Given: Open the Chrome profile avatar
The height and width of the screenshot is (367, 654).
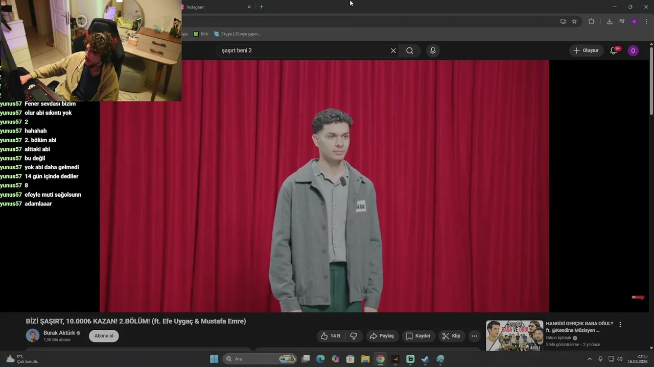Looking at the screenshot, I should tap(634, 21).
